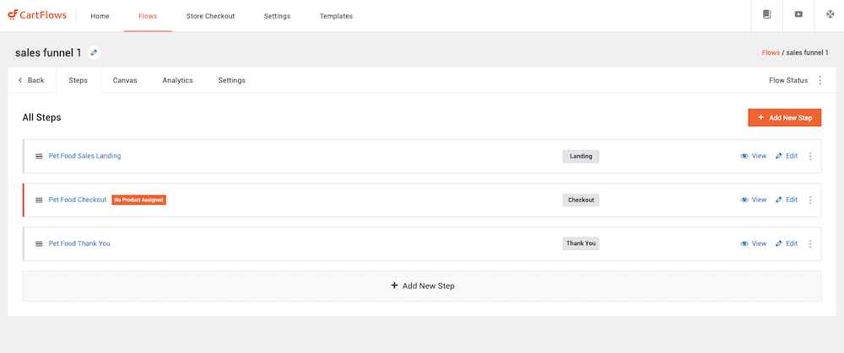Grab the Pet Food Sales Landing drag handle
This screenshot has width=844, height=353.
click(x=39, y=157)
